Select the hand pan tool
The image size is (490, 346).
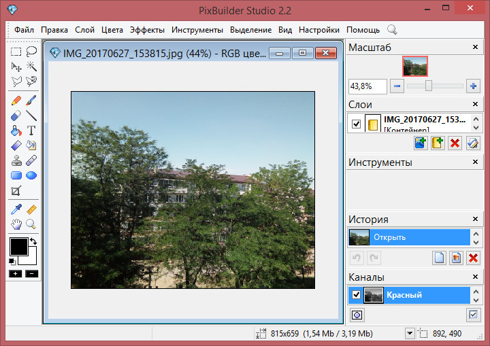16,224
